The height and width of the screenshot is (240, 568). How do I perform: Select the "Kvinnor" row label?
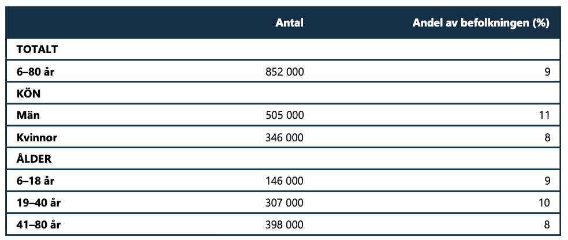(37, 137)
